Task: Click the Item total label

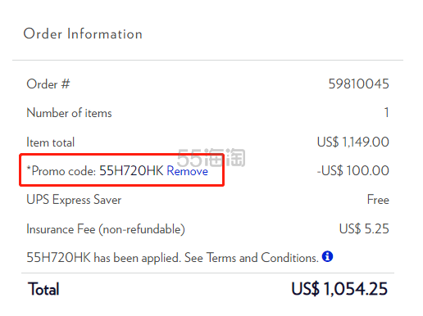Action: [x=51, y=142]
